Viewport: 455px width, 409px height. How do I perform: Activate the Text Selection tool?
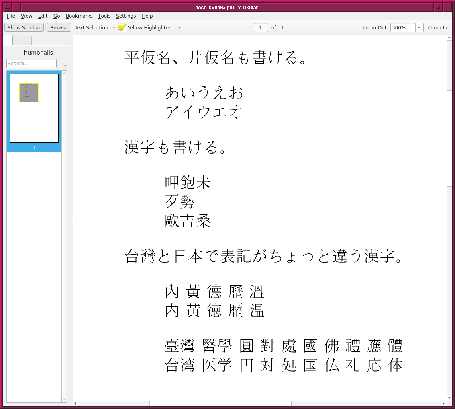91,27
